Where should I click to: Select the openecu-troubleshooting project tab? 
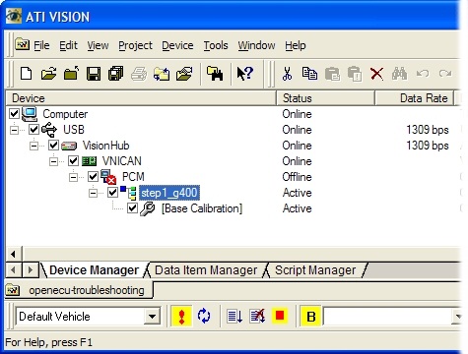(x=79, y=290)
